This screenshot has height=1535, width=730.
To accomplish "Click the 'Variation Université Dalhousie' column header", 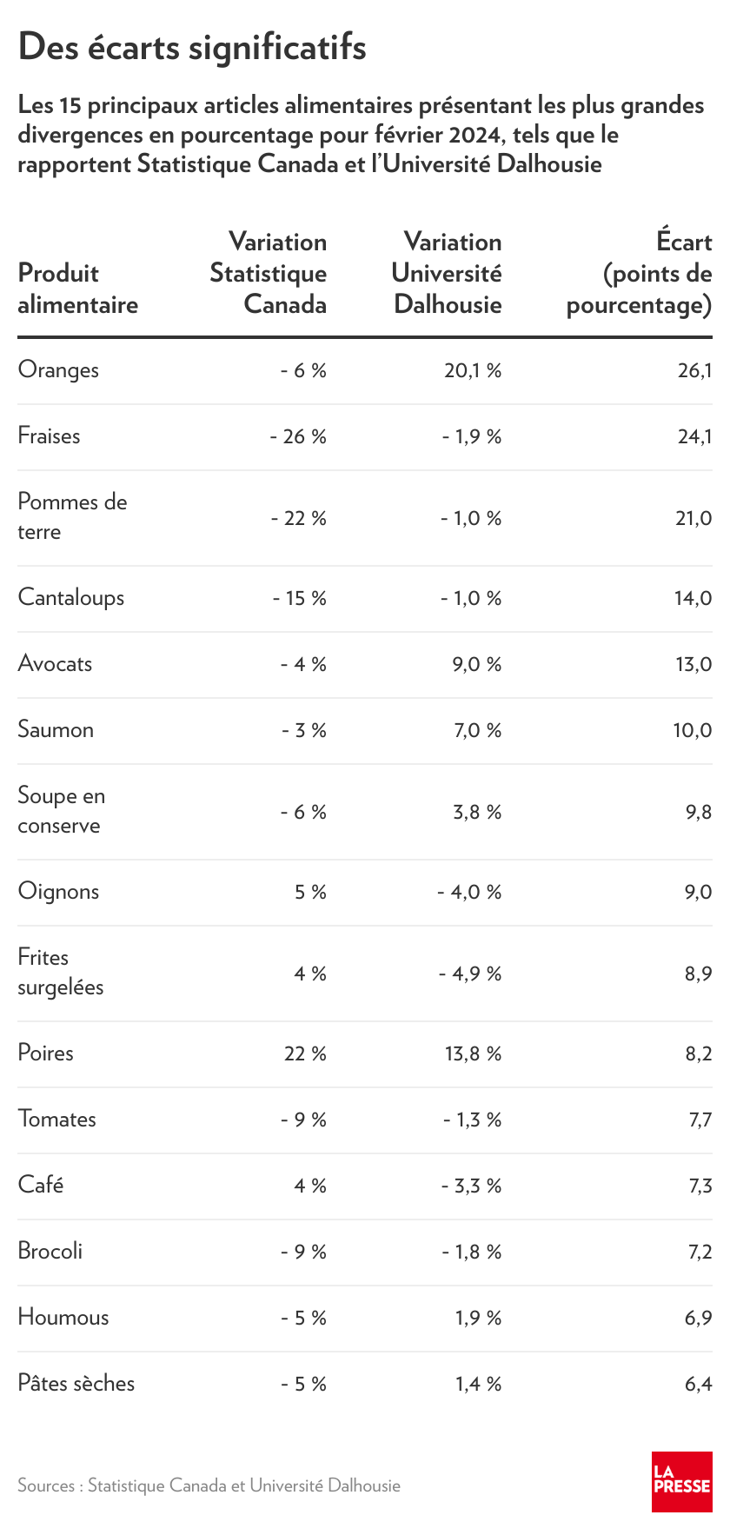I will [x=447, y=273].
